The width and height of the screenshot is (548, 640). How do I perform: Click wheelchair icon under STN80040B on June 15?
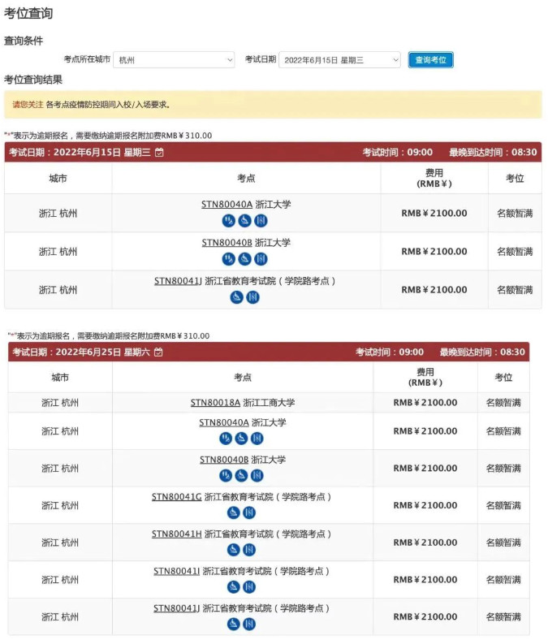(244, 259)
